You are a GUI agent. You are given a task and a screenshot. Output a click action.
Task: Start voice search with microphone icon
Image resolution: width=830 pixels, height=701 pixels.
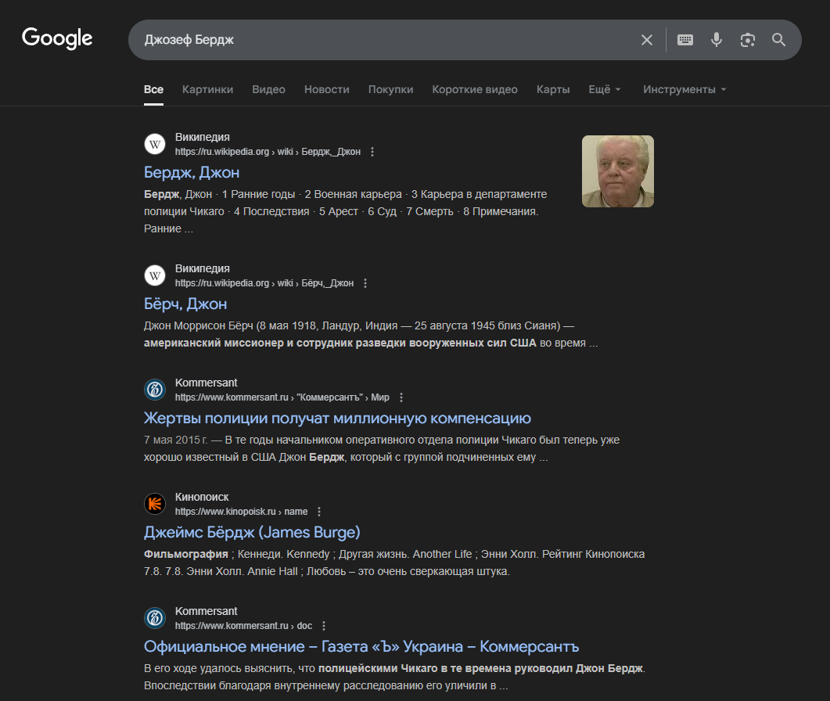(717, 40)
